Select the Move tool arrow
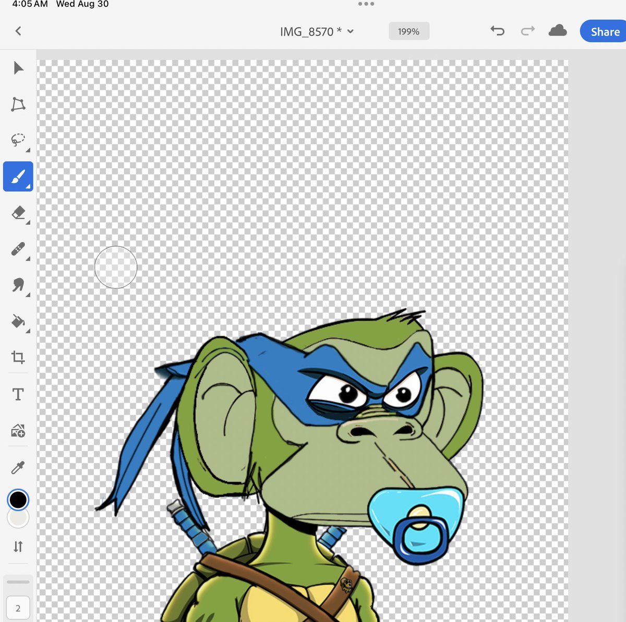Viewport: 626px width, 622px height. point(18,68)
